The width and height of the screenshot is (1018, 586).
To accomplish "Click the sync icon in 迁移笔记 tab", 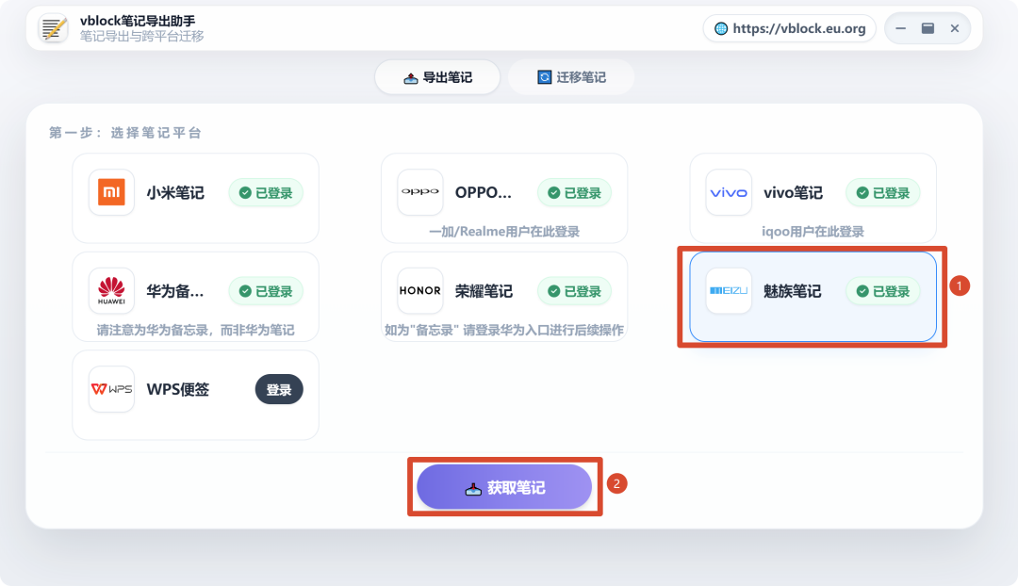I will (x=544, y=77).
